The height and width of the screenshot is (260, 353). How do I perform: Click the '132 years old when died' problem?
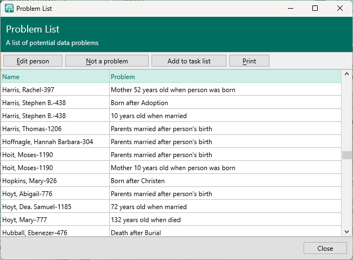[x=146, y=220]
